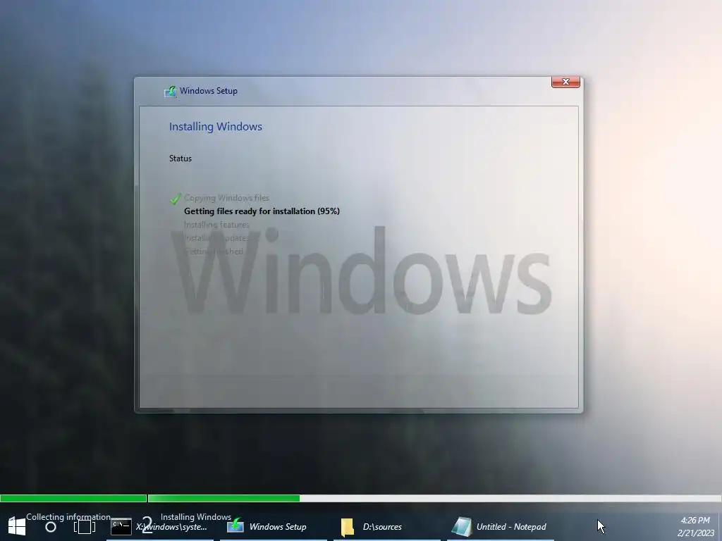
Task: Click the Cortana circle search icon
Action: pyautogui.click(x=51, y=527)
